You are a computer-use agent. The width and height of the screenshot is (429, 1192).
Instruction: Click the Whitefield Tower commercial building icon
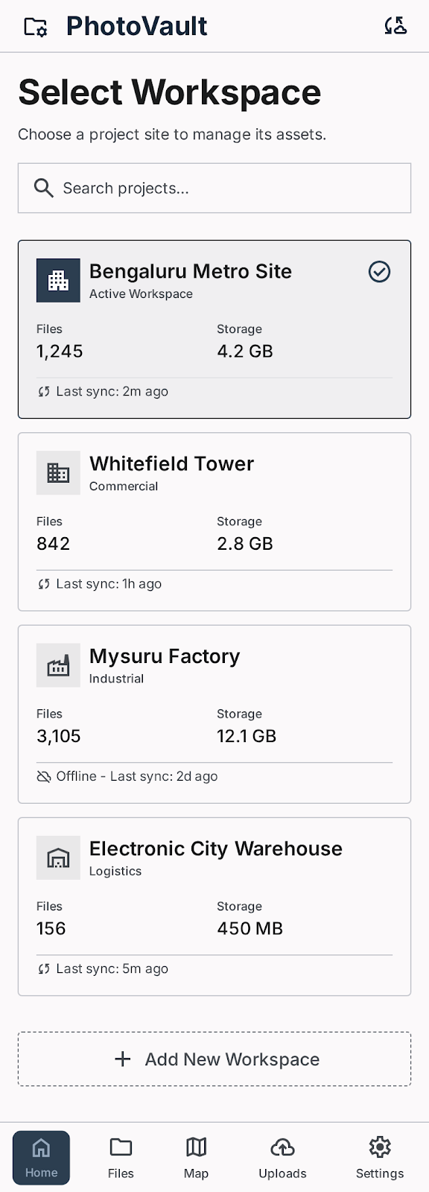click(x=58, y=472)
